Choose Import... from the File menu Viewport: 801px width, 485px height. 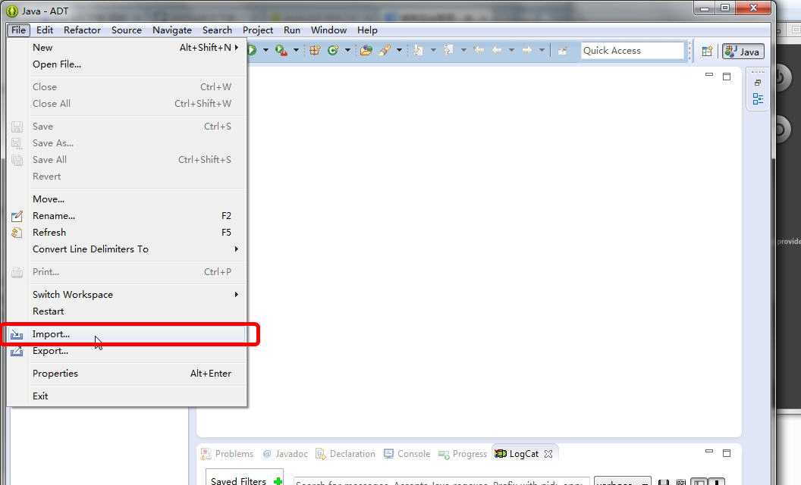[127, 334]
